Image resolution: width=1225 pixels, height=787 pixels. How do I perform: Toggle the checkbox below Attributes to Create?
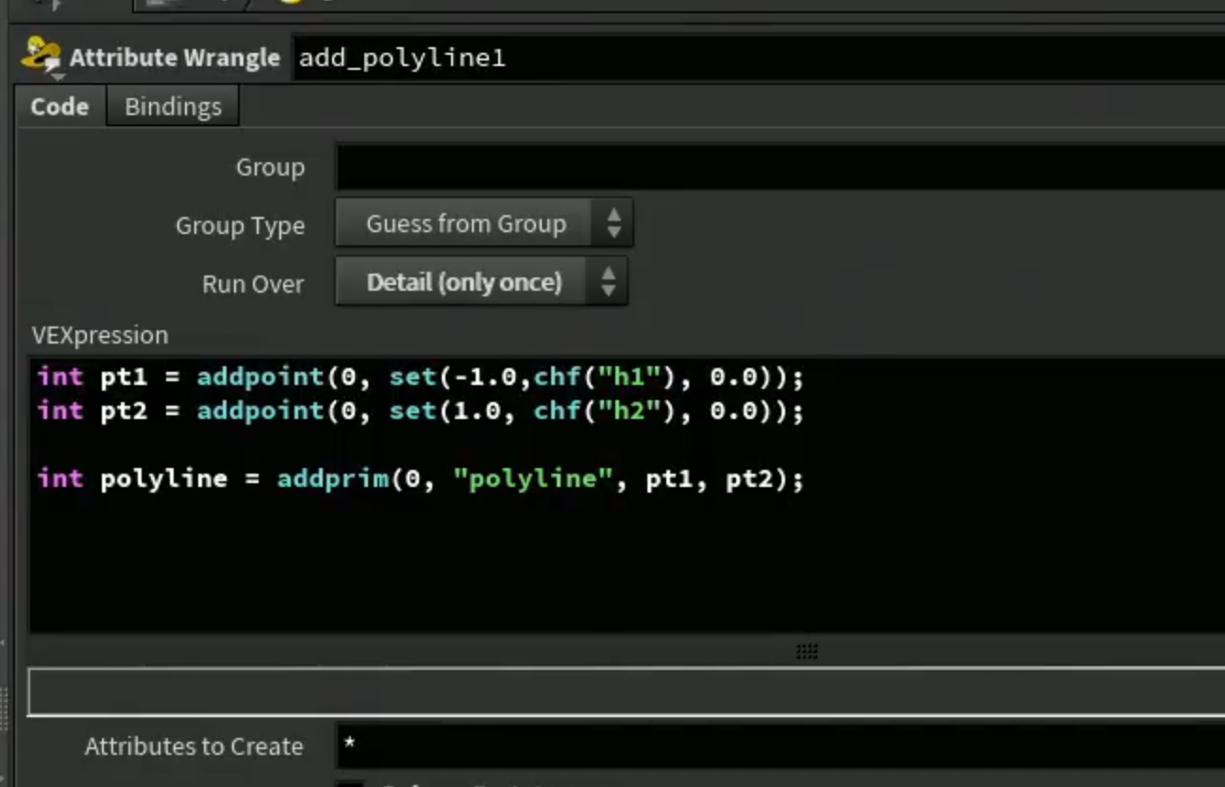click(x=351, y=782)
